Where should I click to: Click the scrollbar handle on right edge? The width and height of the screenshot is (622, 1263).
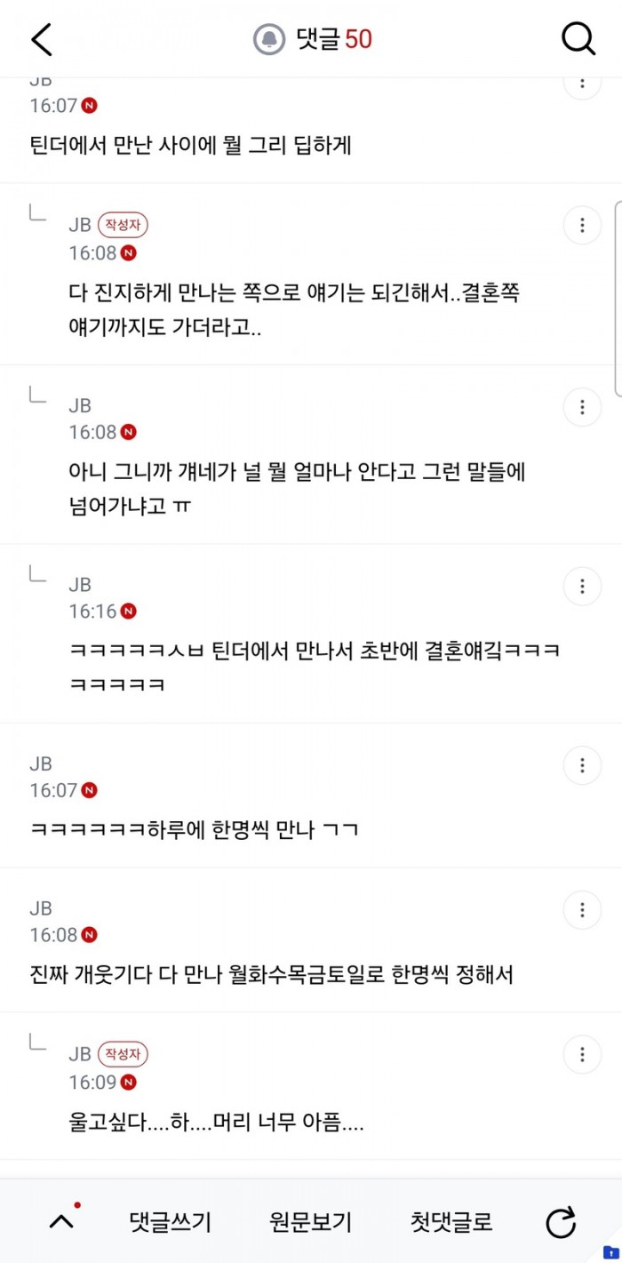pos(618,298)
